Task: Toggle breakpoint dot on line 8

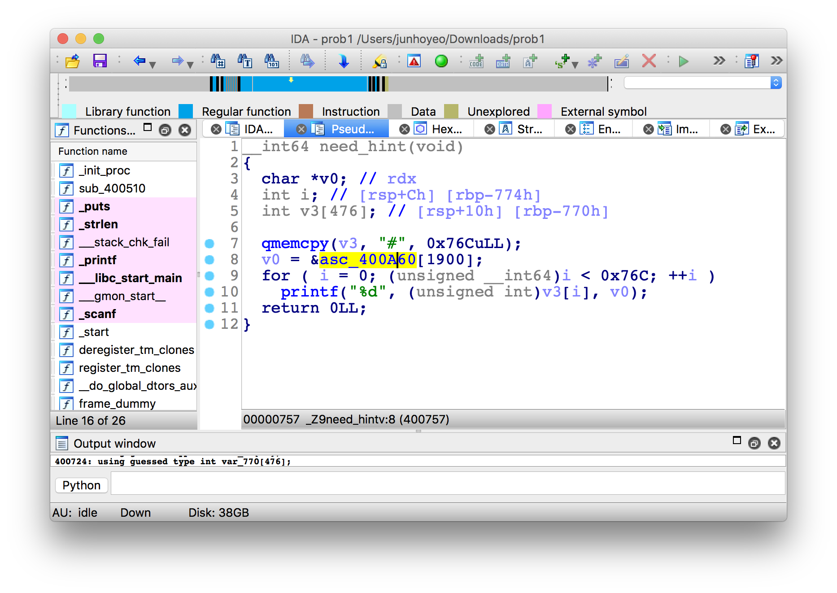Action: point(209,260)
